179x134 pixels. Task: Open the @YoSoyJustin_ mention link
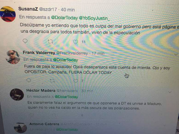pyautogui.click(x=95, y=18)
